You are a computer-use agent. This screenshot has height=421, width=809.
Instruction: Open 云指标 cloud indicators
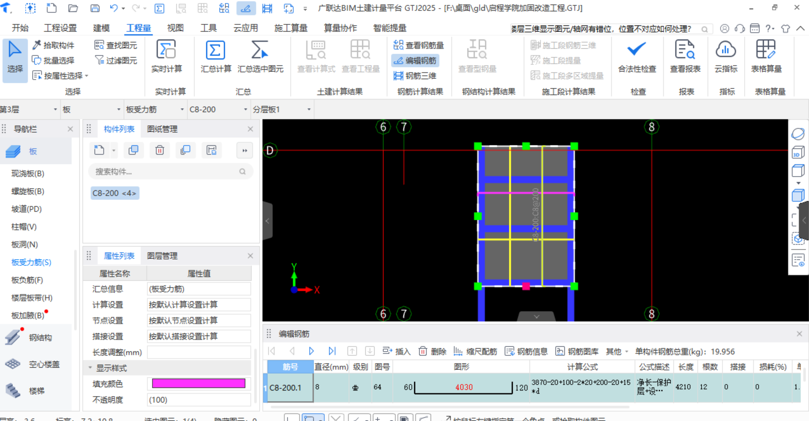tap(726, 57)
